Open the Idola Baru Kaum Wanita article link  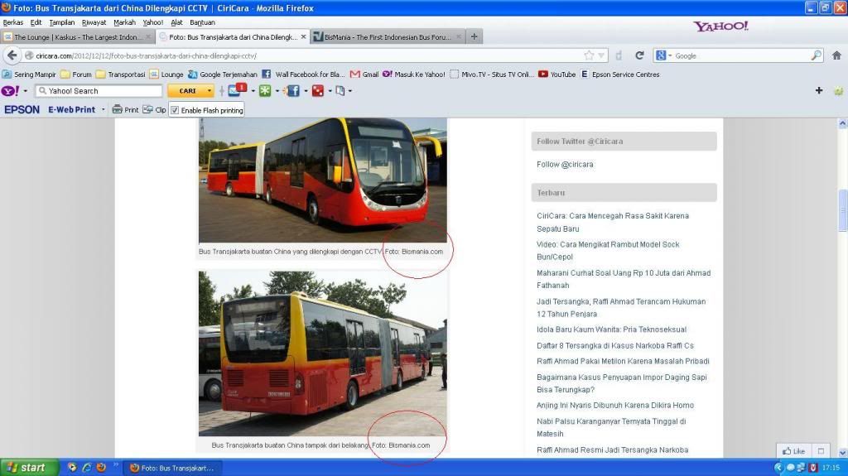click(x=611, y=329)
